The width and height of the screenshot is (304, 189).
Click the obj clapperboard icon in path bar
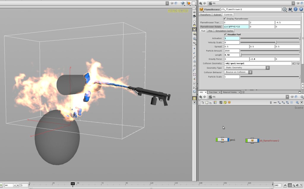tap(210, 97)
